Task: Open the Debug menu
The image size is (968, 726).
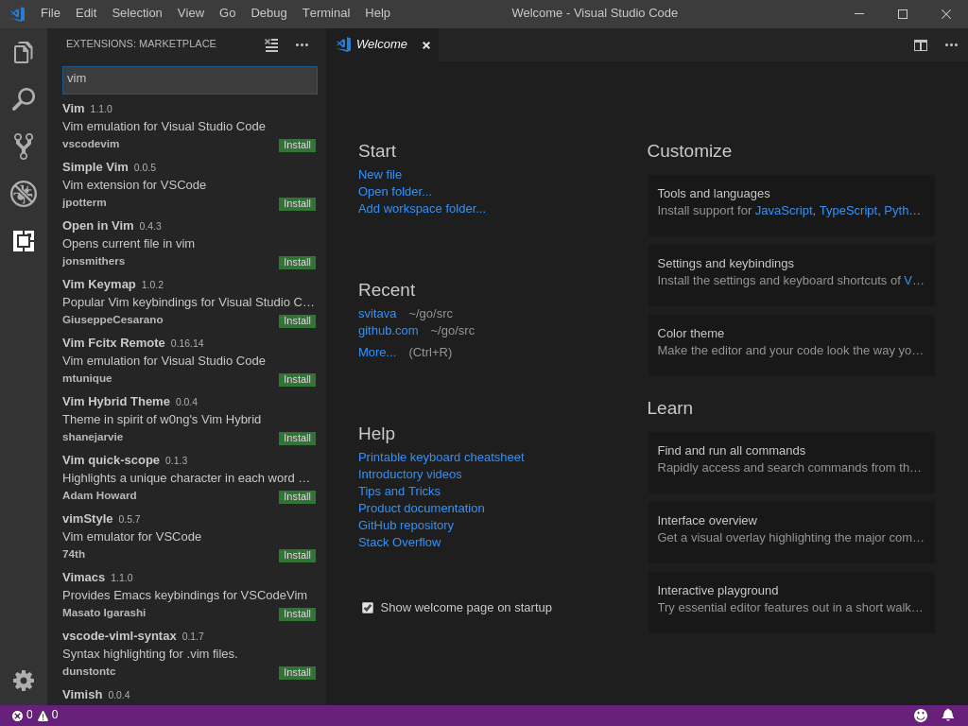Action: pos(268,13)
